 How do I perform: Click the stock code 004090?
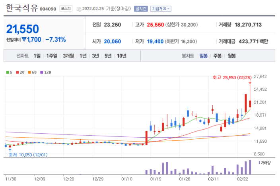click(x=48, y=9)
